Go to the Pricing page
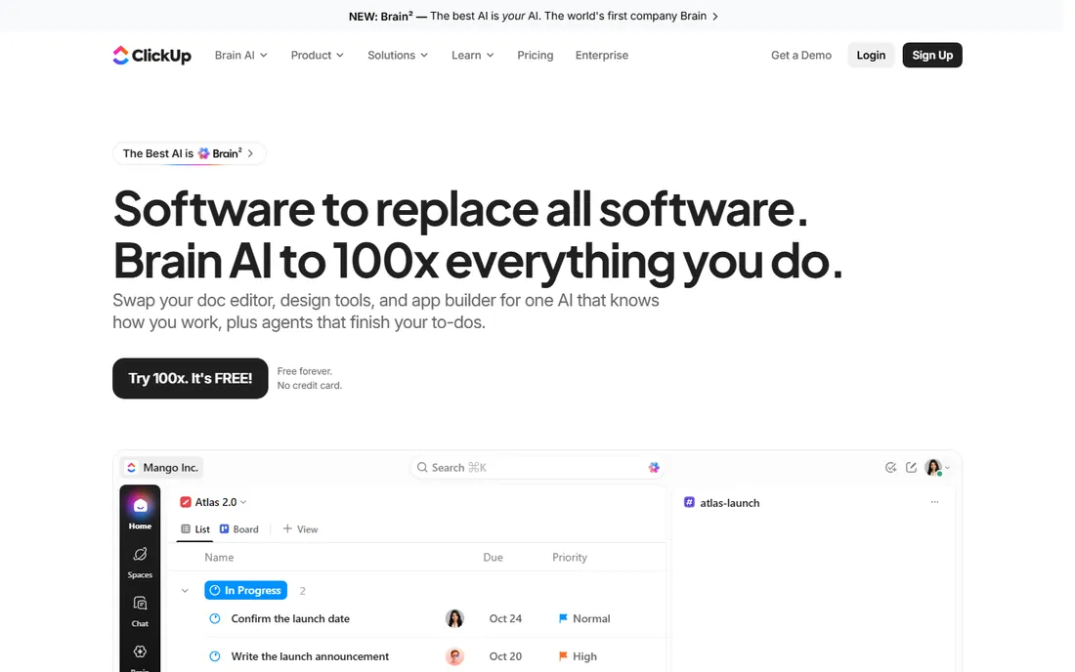Screen dimensions: 1075x672 (x=535, y=55)
